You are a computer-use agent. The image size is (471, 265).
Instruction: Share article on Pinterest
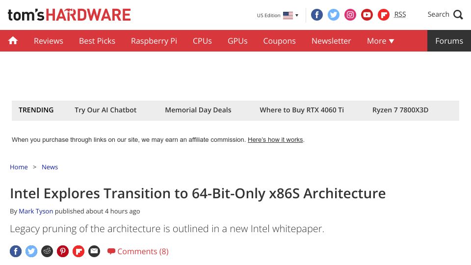[63, 251]
